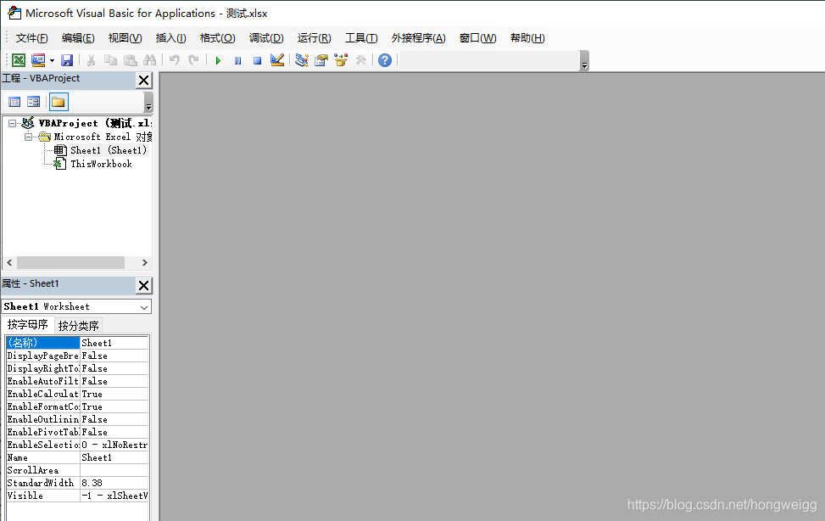Image resolution: width=825 pixels, height=521 pixels.
Task: Open the 外接程序(A) menu
Action: click(x=418, y=38)
